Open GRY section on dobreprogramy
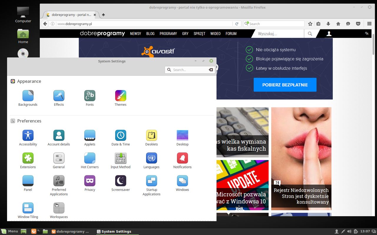 (x=185, y=33)
